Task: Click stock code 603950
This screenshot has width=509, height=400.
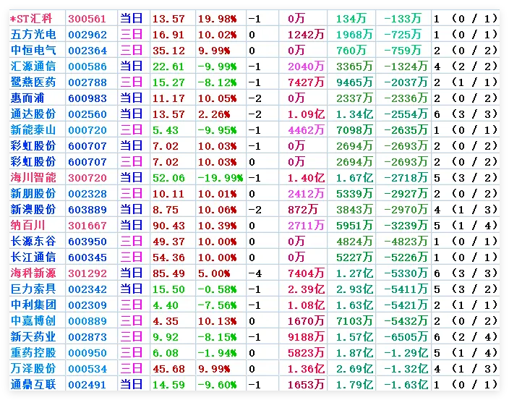Action: click(87, 242)
